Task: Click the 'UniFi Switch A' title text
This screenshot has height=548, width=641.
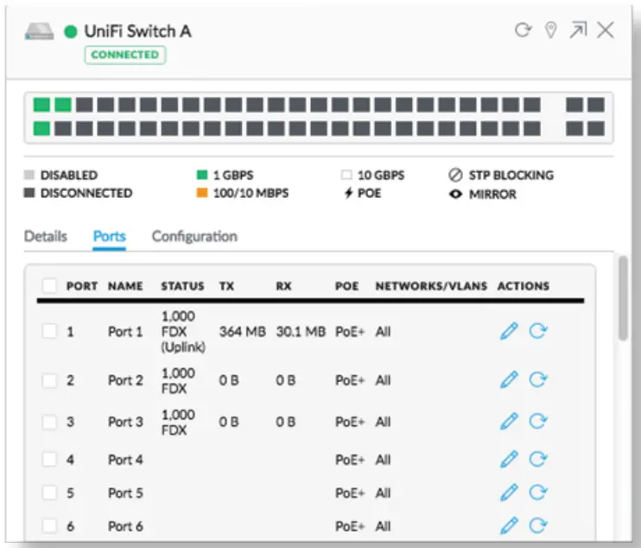Action: coord(137,31)
